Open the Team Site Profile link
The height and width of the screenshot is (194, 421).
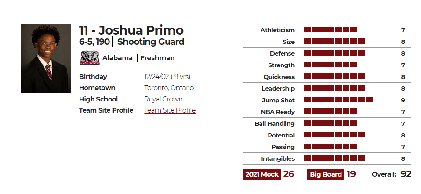[x=170, y=110]
